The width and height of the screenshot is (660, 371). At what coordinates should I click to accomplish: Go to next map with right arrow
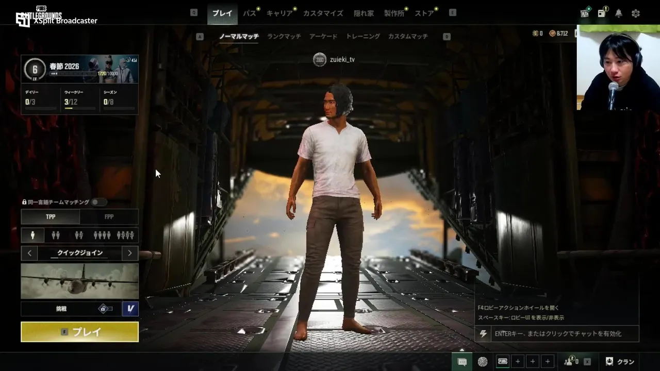point(130,253)
